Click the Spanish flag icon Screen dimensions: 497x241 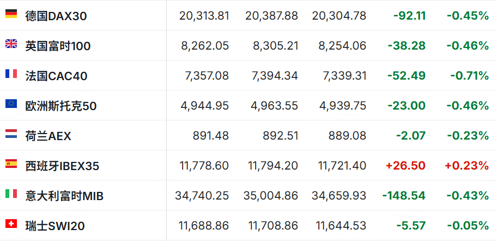[11, 164]
